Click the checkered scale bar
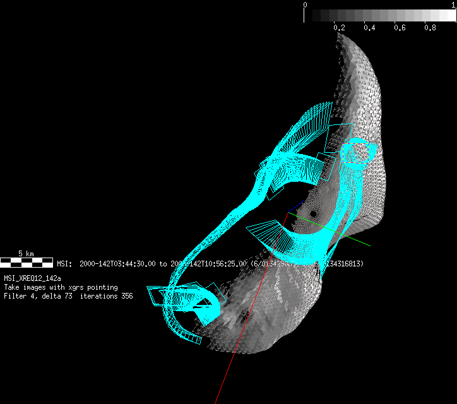This screenshot has height=404, width=457. tap(27, 263)
